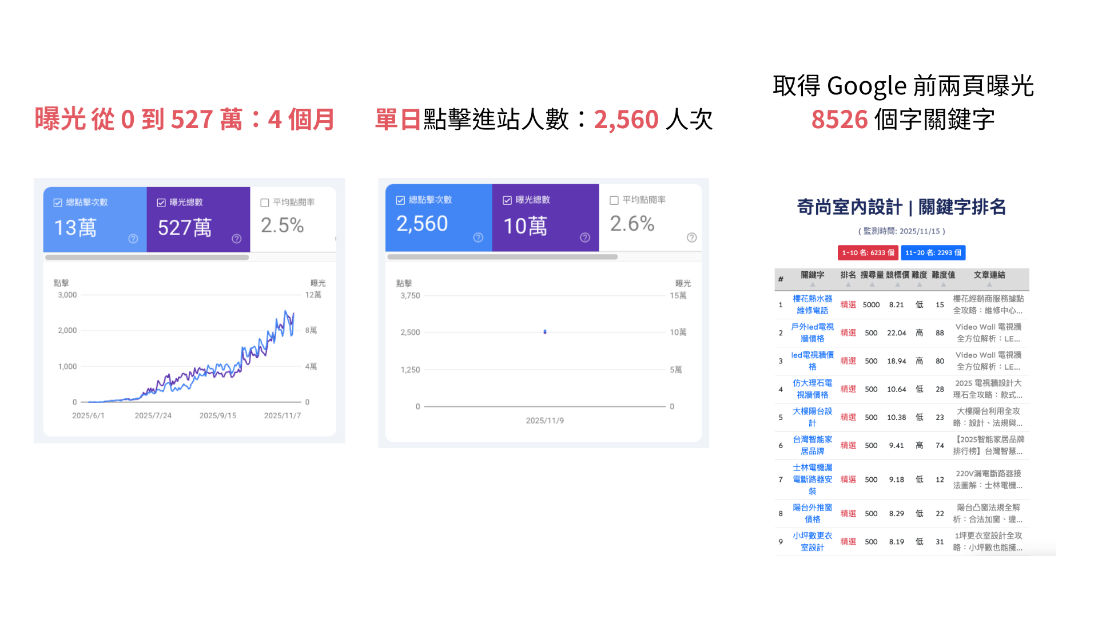Enable the 平均點閱率 checkbox showing 2.5%
The height and width of the screenshot is (618, 1098).
[x=265, y=203]
